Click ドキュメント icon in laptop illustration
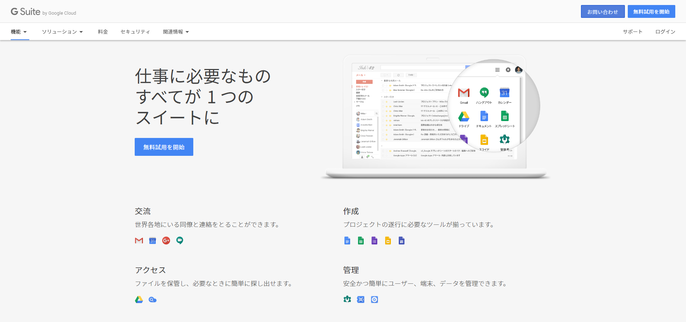 [484, 116]
